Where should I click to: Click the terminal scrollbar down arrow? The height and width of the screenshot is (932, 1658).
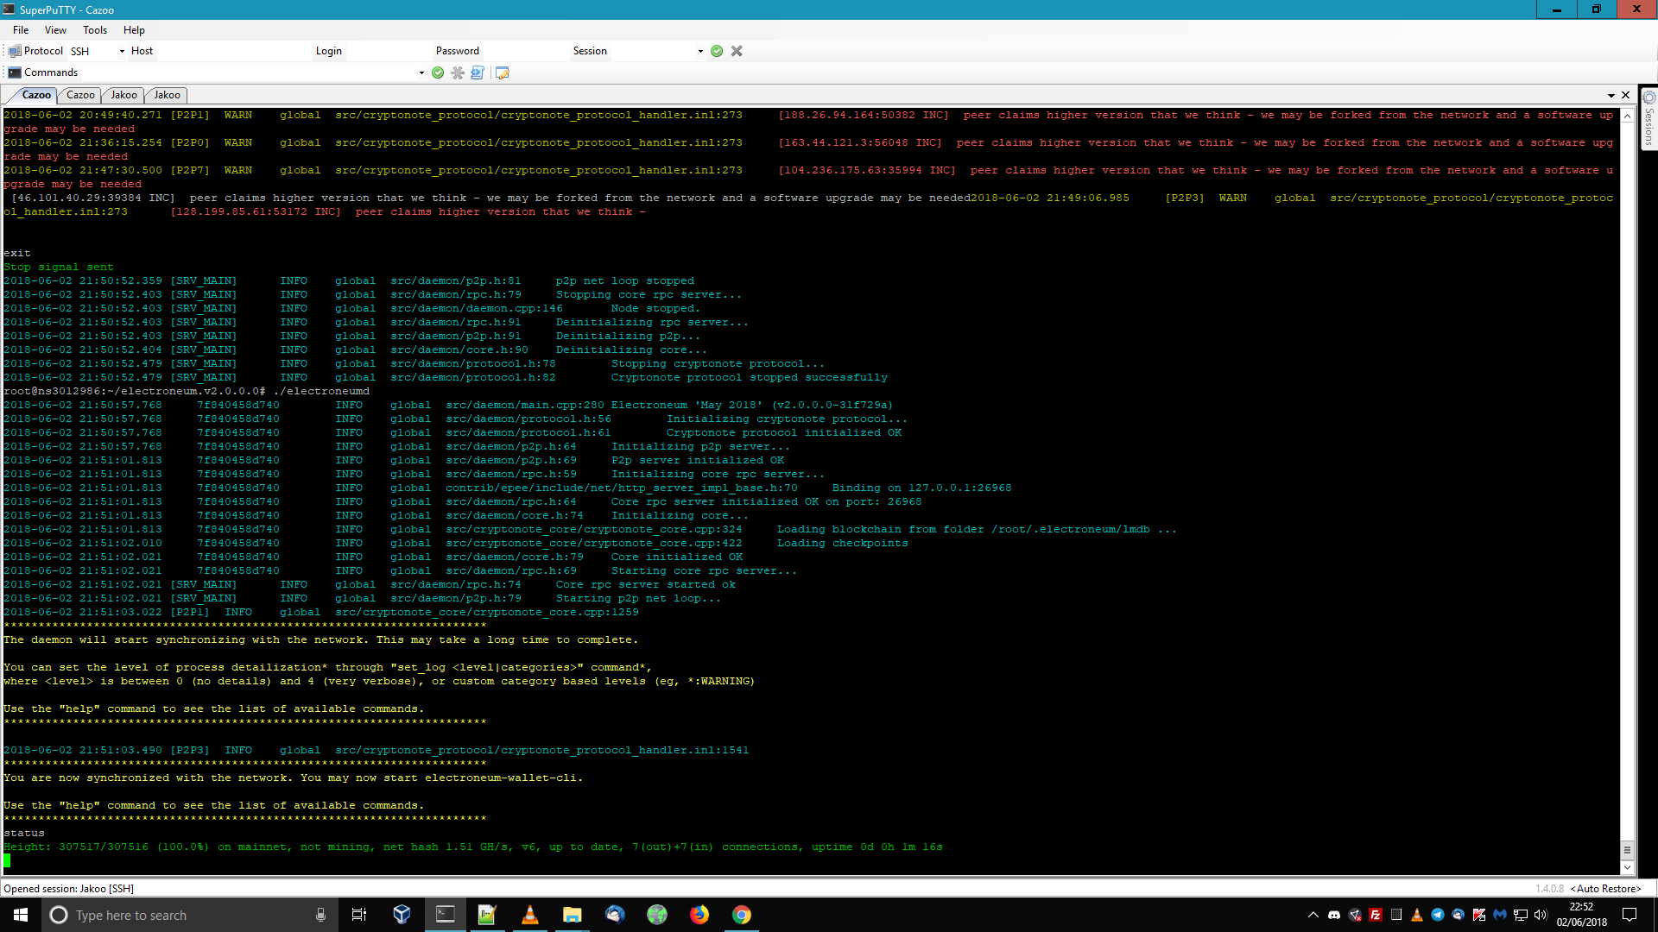pos(1627,867)
